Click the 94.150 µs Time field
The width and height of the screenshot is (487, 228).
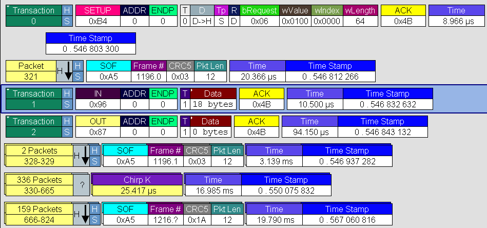pos(310,126)
